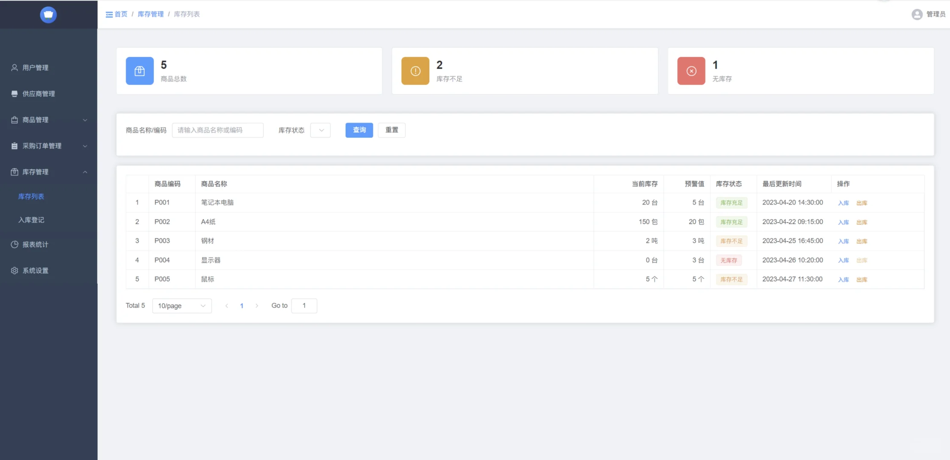Screen dimensions: 950x460
Task: Open 用户管理 in the sidebar
Action: (35, 68)
